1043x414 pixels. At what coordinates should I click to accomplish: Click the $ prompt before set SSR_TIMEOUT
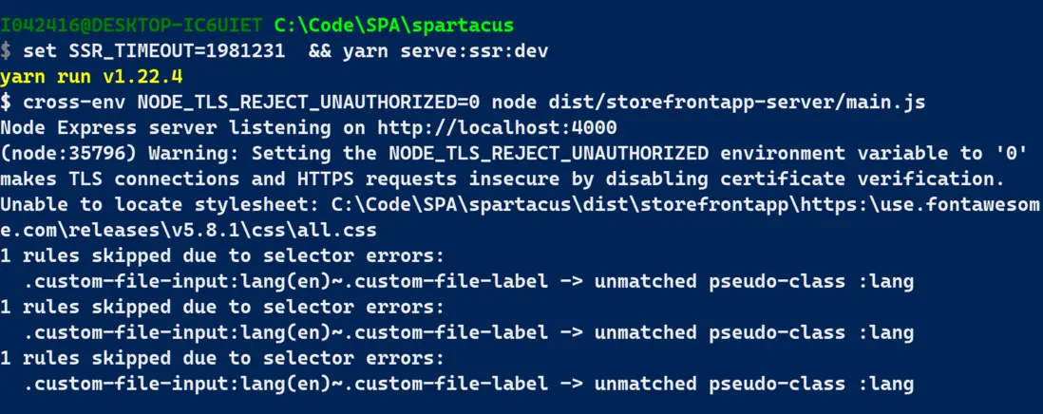click(7, 48)
